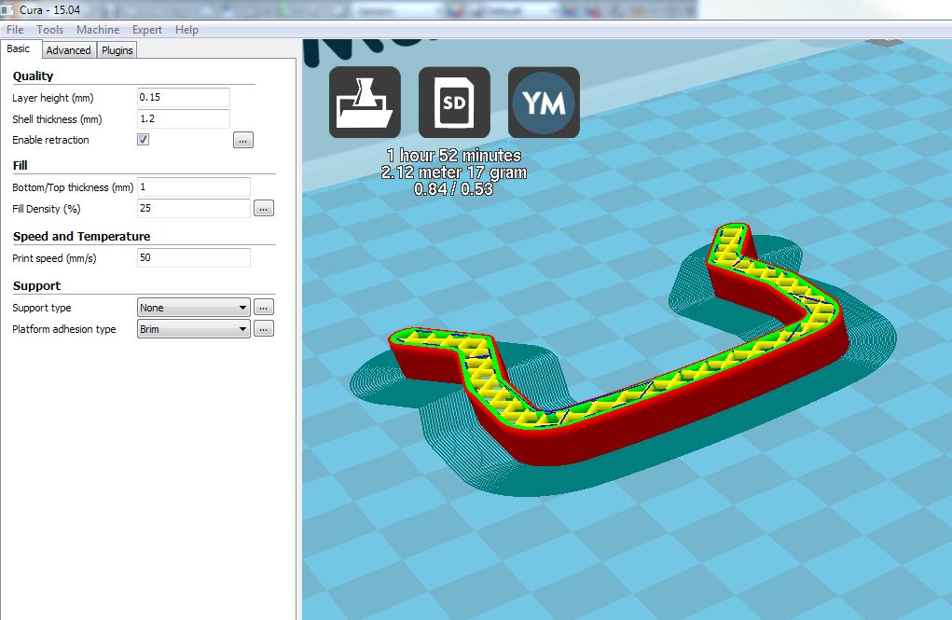Click the '...' button beside Support type
This screenshot has height=620, width=952.
[264, 307]
